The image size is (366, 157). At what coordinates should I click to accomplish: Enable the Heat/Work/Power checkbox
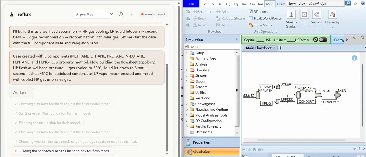pos(251,18)
